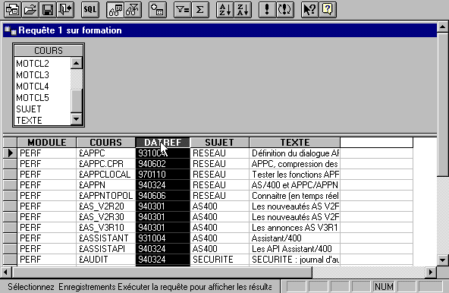Click the COURS column header in grid
The width and height of the screenshot is (449, 293).
105,142
